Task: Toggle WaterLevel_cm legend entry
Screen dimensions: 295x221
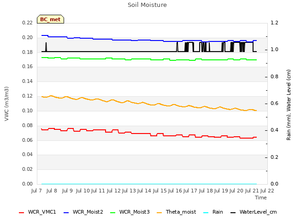Action: tap(254, 212)
